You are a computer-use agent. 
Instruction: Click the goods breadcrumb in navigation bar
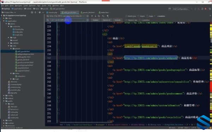click(x=45, y=9)
